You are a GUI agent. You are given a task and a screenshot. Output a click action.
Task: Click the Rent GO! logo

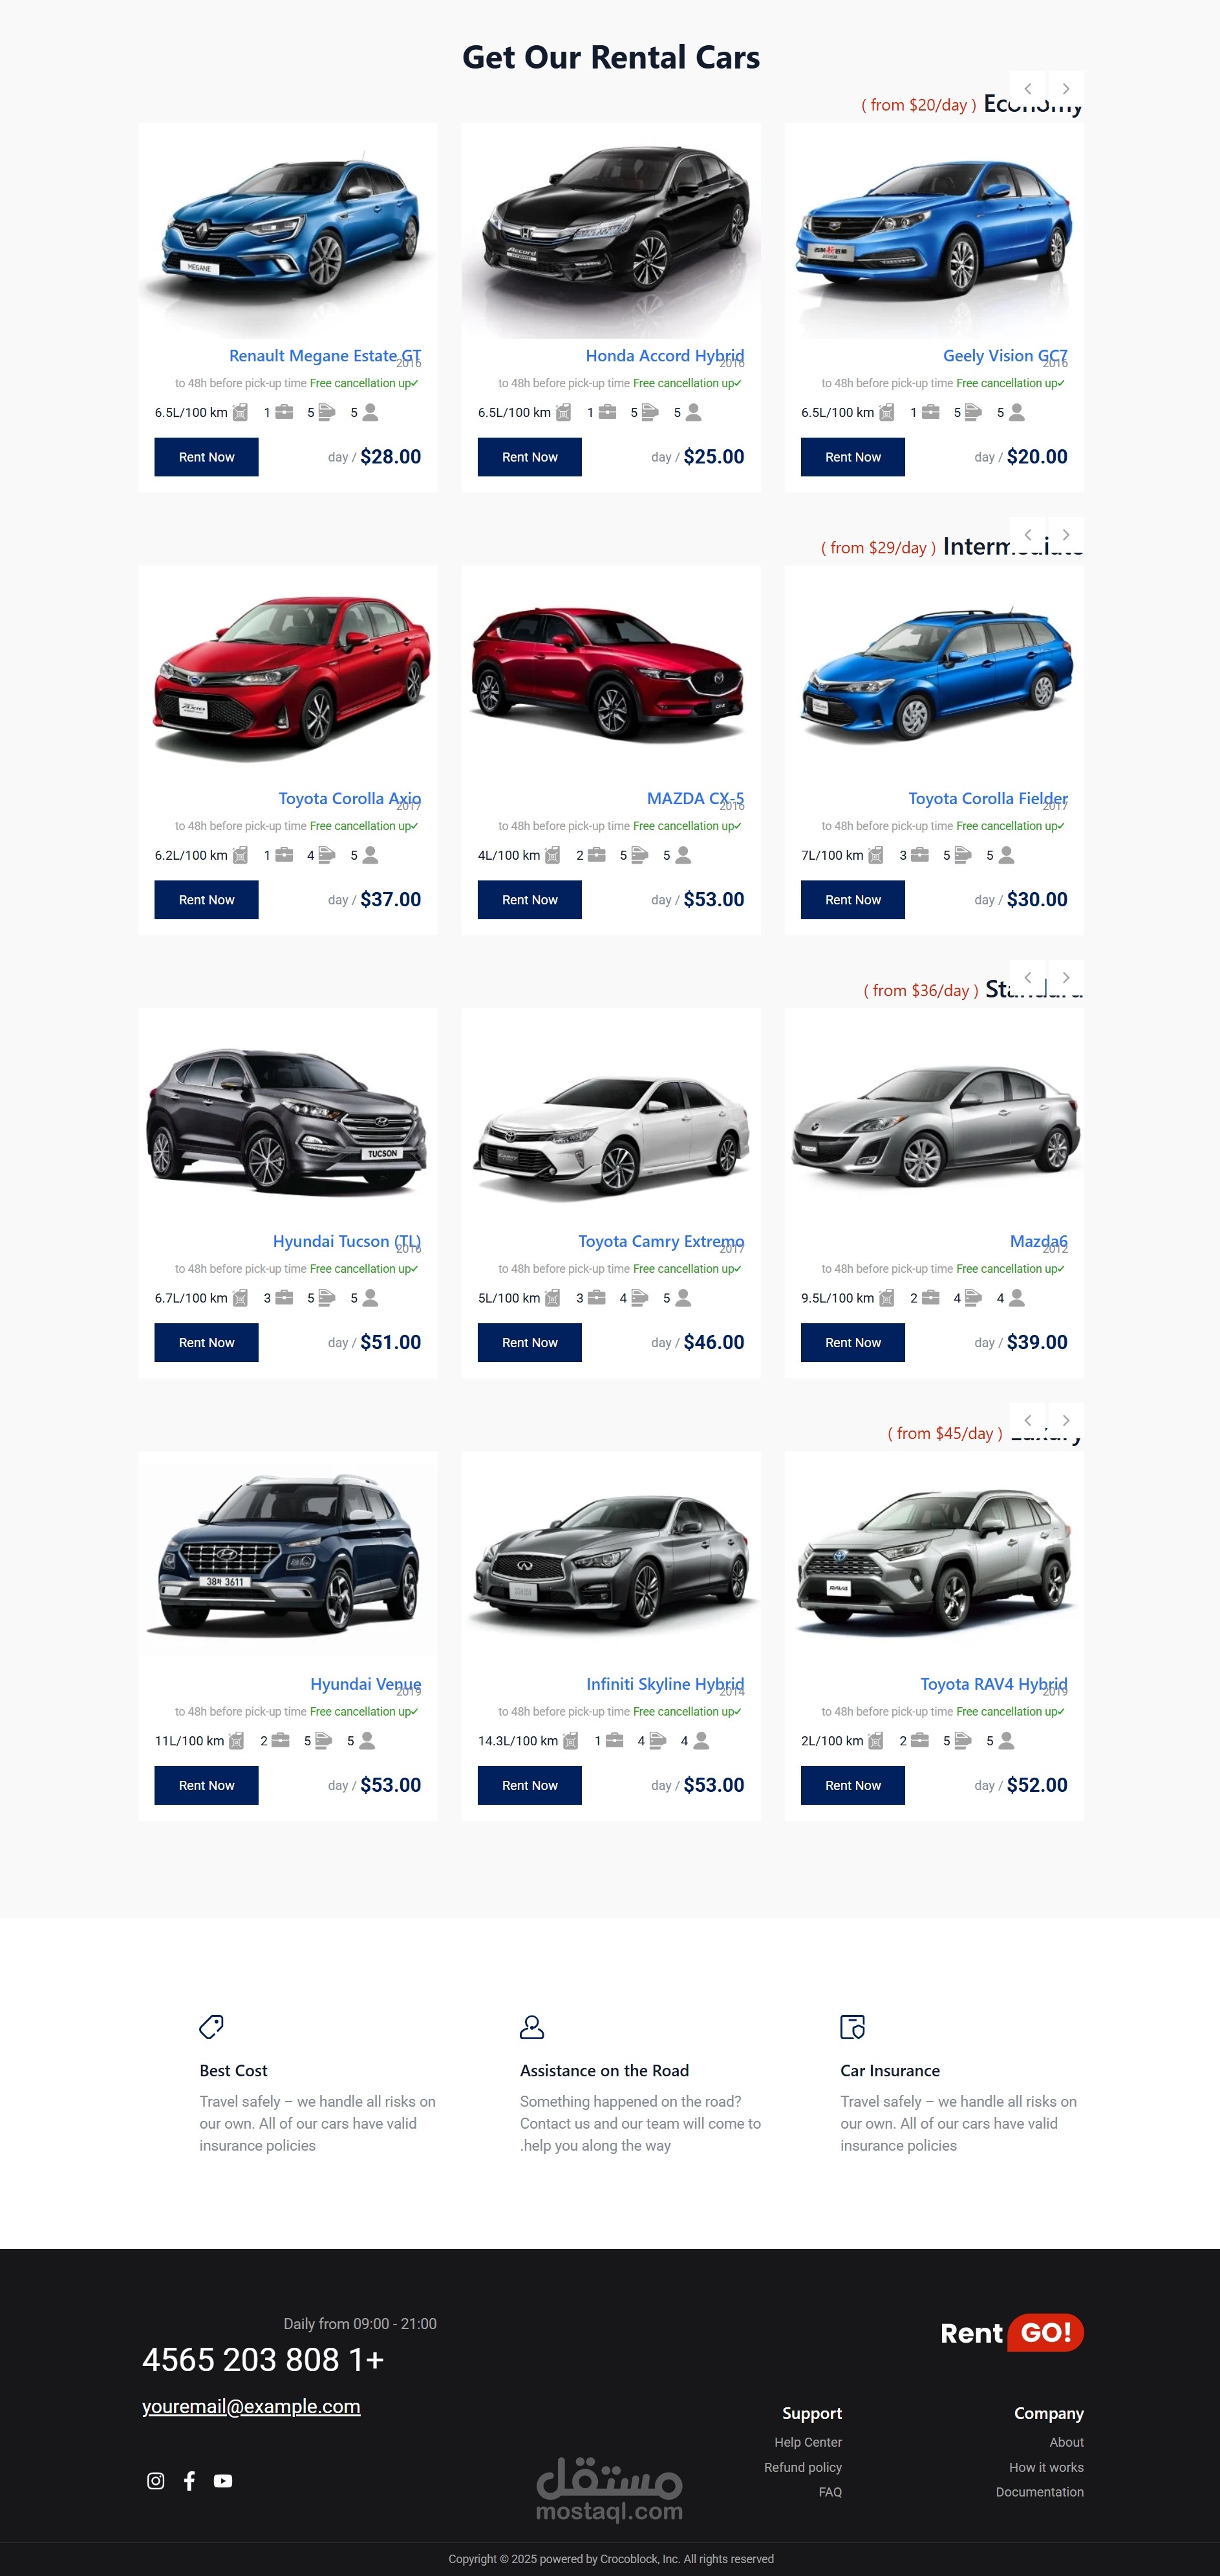pyautogui.click(x=1011, y=2332)
